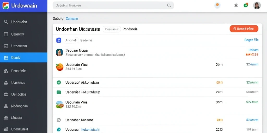Click the magnifier icon in search bar
Screen dimensions: 267x133
point(169,5)
